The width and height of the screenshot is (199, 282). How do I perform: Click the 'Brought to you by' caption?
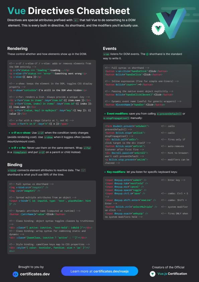coord(31,267)
